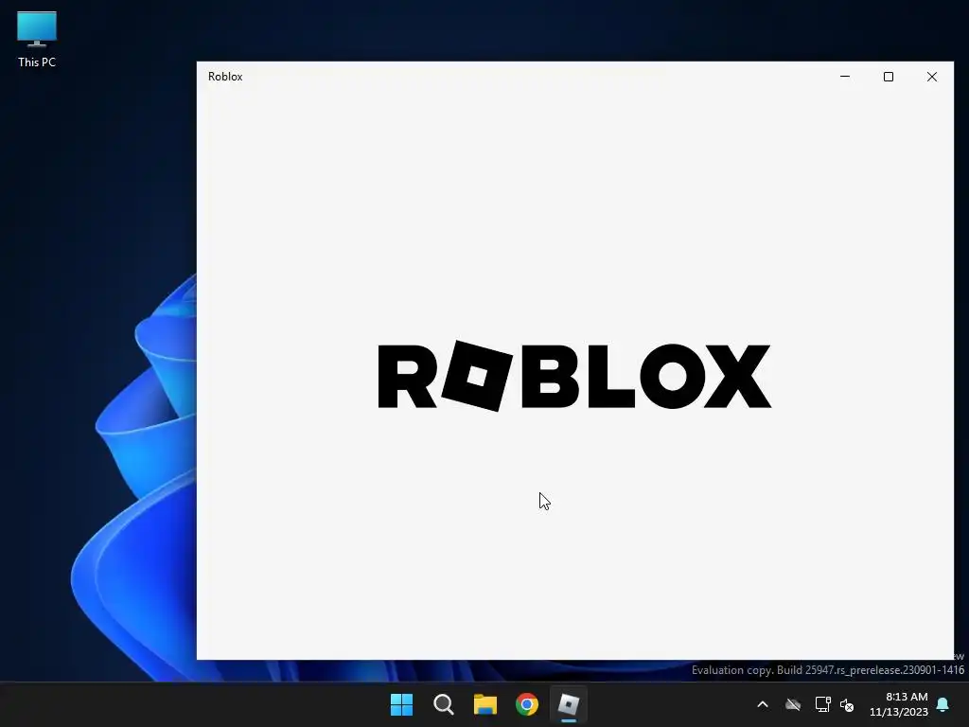Maximize the Roblox window
Screen dimensions: 969x727
888,77
